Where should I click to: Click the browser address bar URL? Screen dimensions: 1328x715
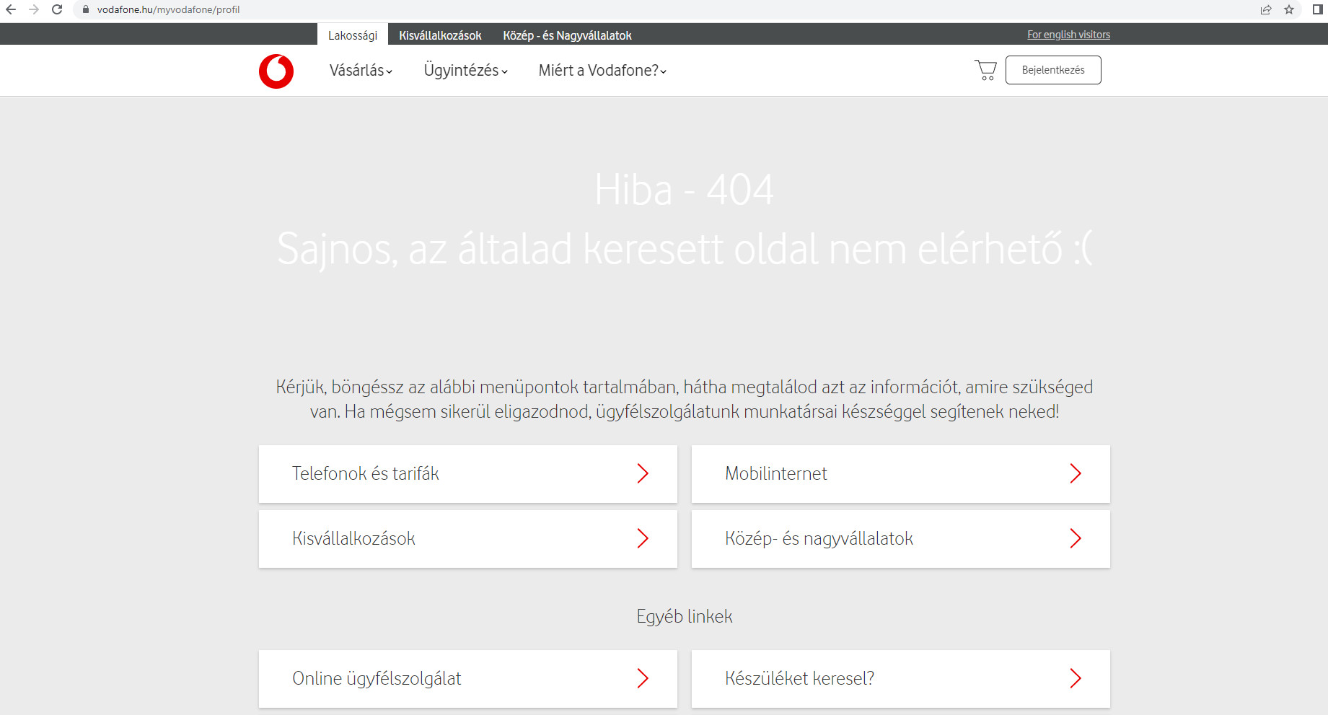[x=168, y=9]
